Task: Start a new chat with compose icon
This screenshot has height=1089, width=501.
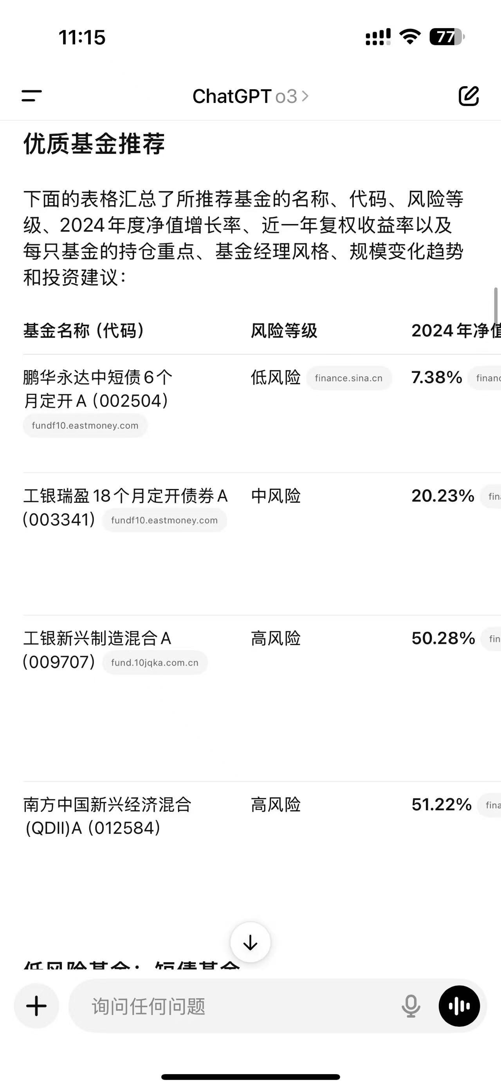Action: tap(469, 96)
